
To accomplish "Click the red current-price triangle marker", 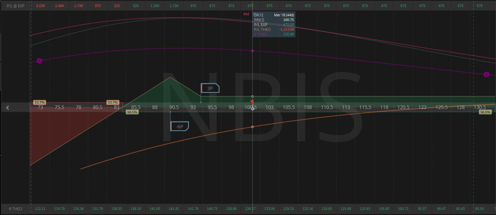I will 252,101.
